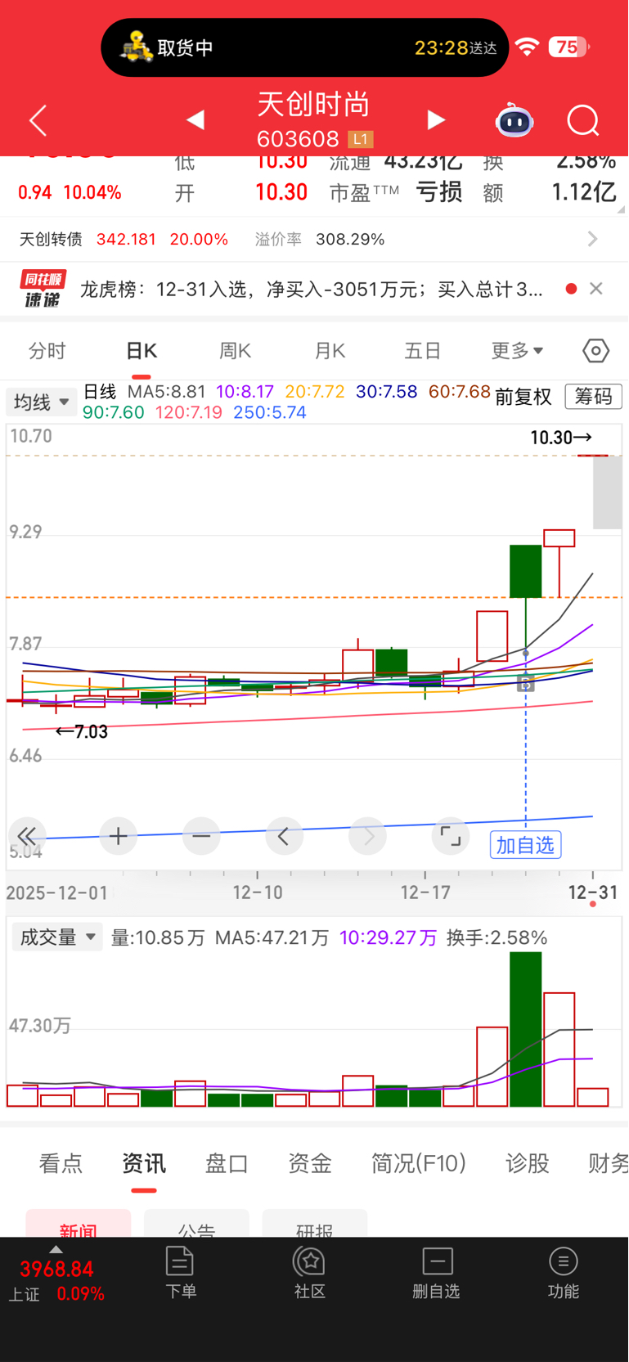Open the 下单 order icon
The width and height of the screenshot is (629, 1362).
(x=180, y=1273)
